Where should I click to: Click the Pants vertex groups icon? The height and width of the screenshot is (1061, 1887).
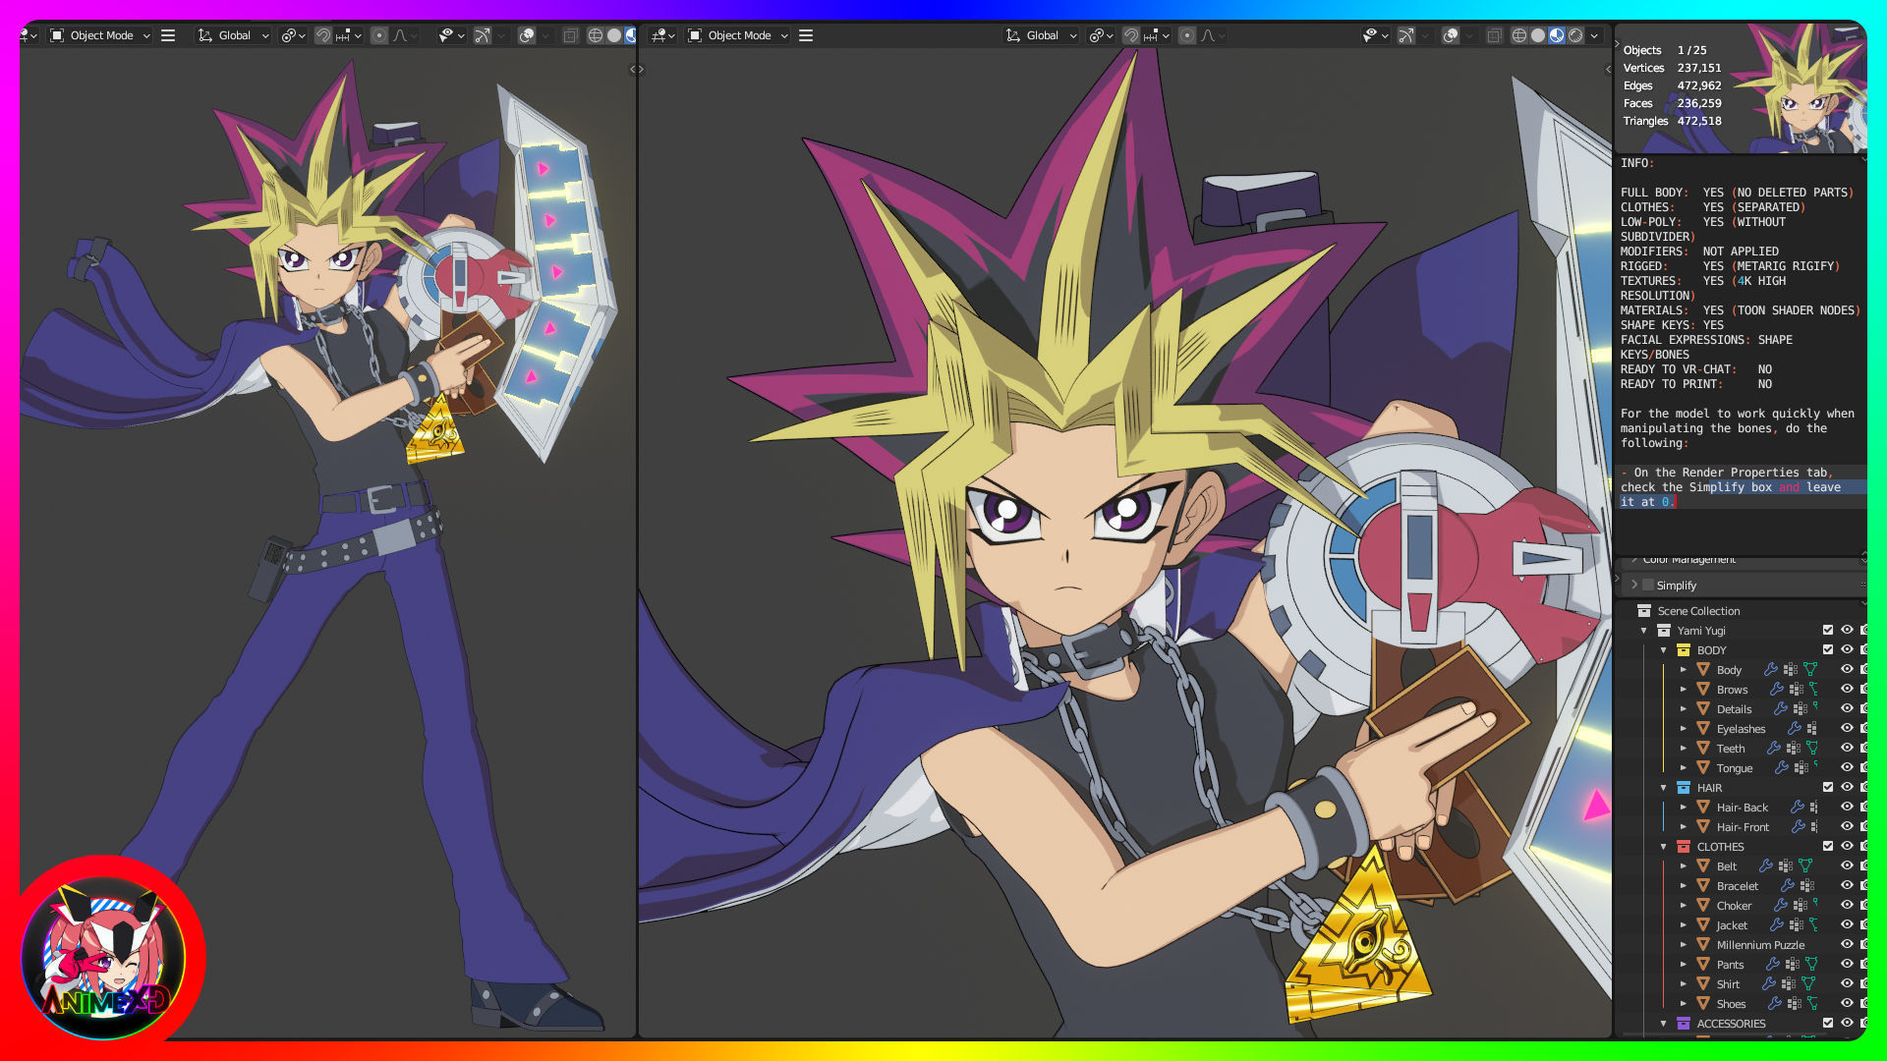[x=1793, y=964]
